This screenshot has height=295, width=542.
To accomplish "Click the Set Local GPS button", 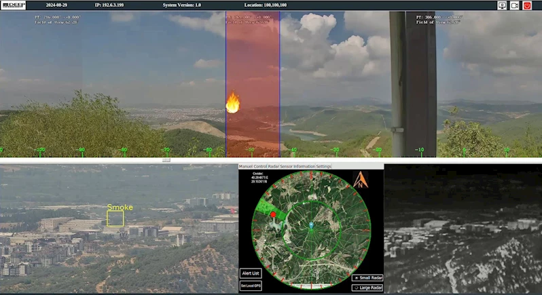I will tap(251, 286).
